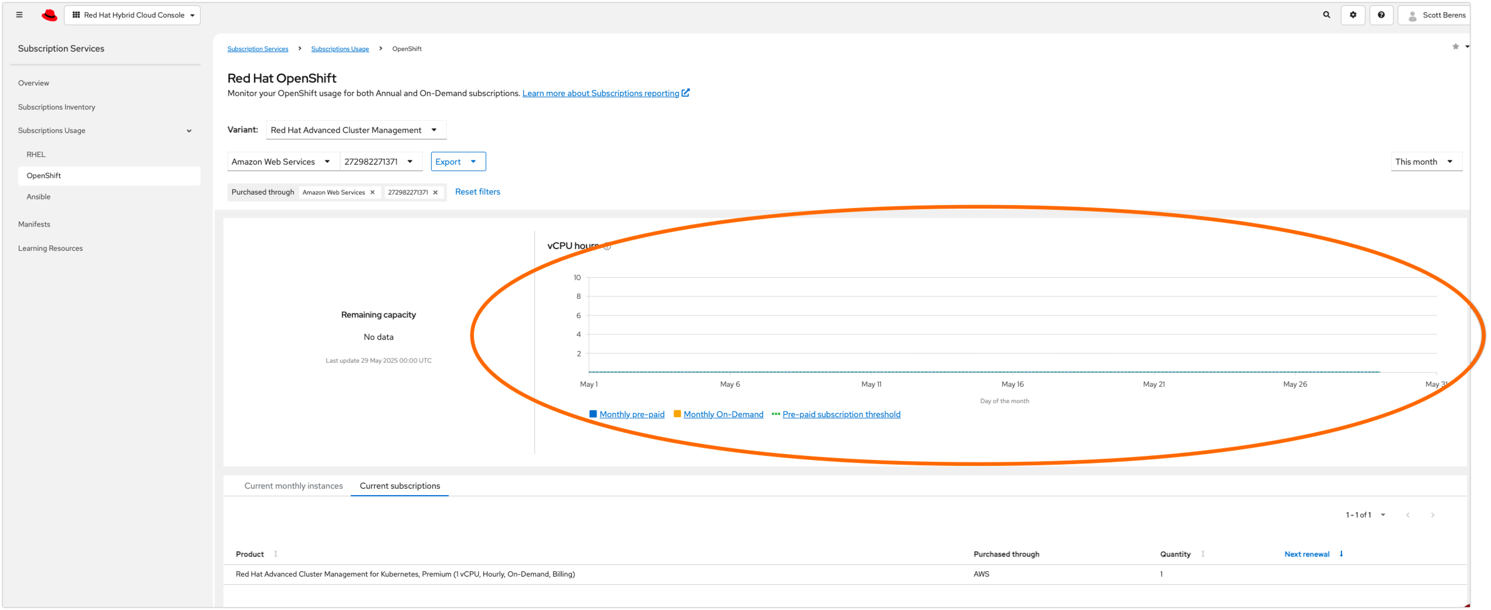The height and width of the screenshot is (610, 1491).
Task: Switch to Current monthly instances tab
Action: pyautogui.click(x=293, y=486)
